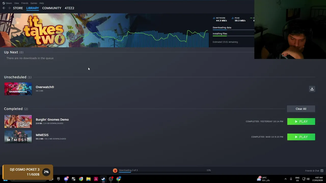Open the 47ZZ2 profile tab
326x183 pixels.
[69, 8]
